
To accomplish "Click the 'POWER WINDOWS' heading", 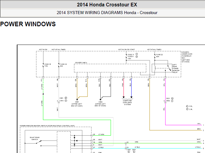I will (x=28, y=24).
